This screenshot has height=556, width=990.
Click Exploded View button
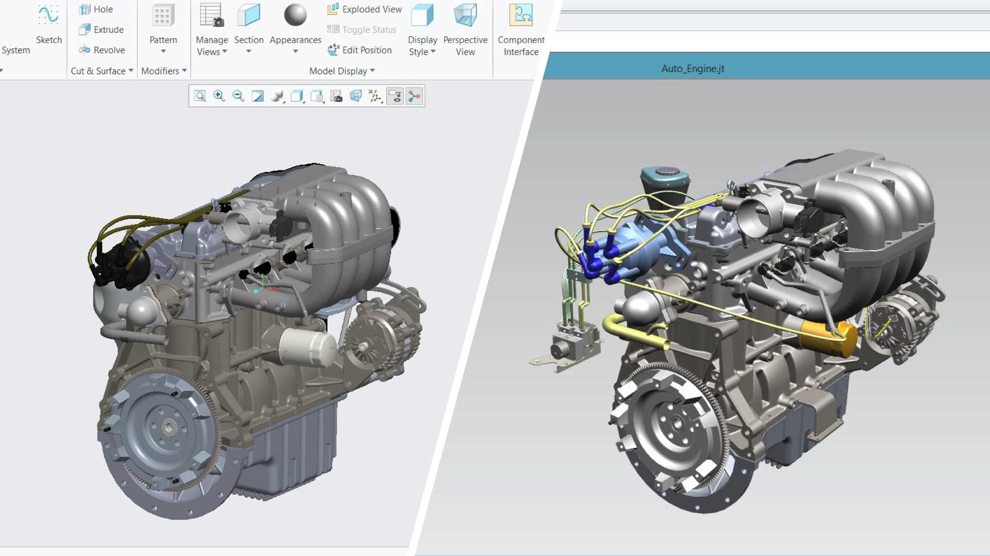point(365,9)
